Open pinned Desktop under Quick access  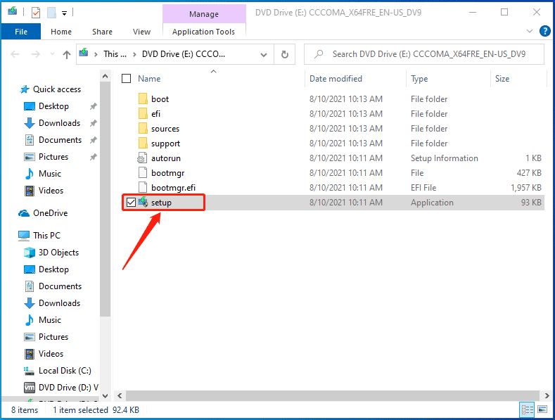click(53, 106)
